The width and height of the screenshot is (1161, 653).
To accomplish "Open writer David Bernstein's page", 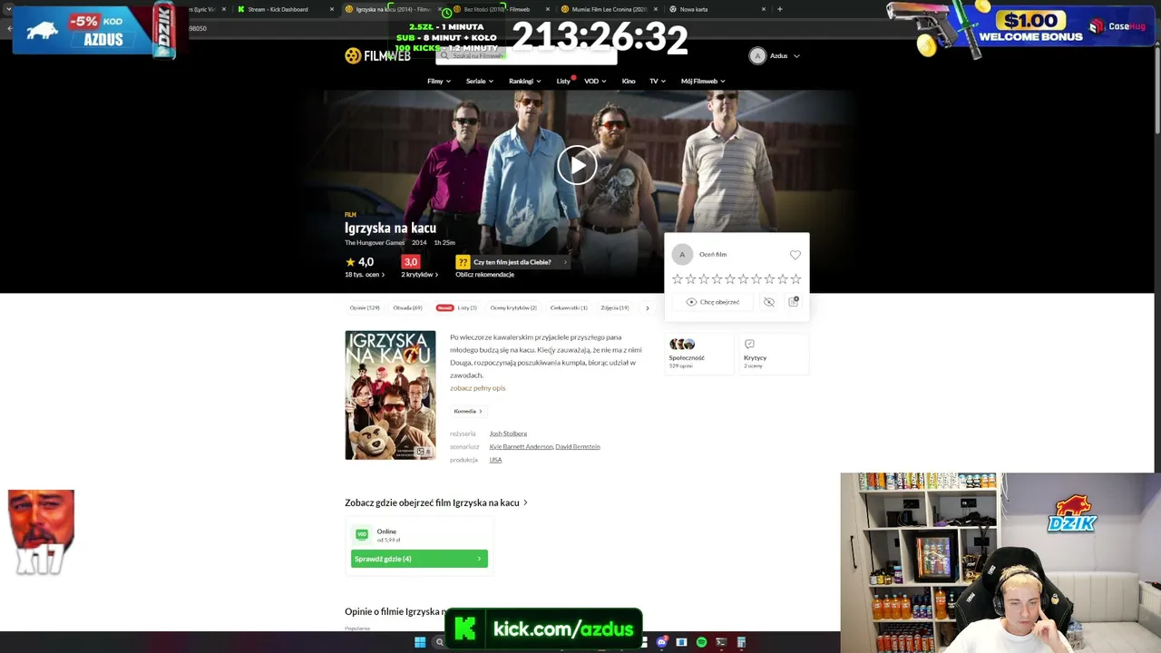I will point(578,447).
